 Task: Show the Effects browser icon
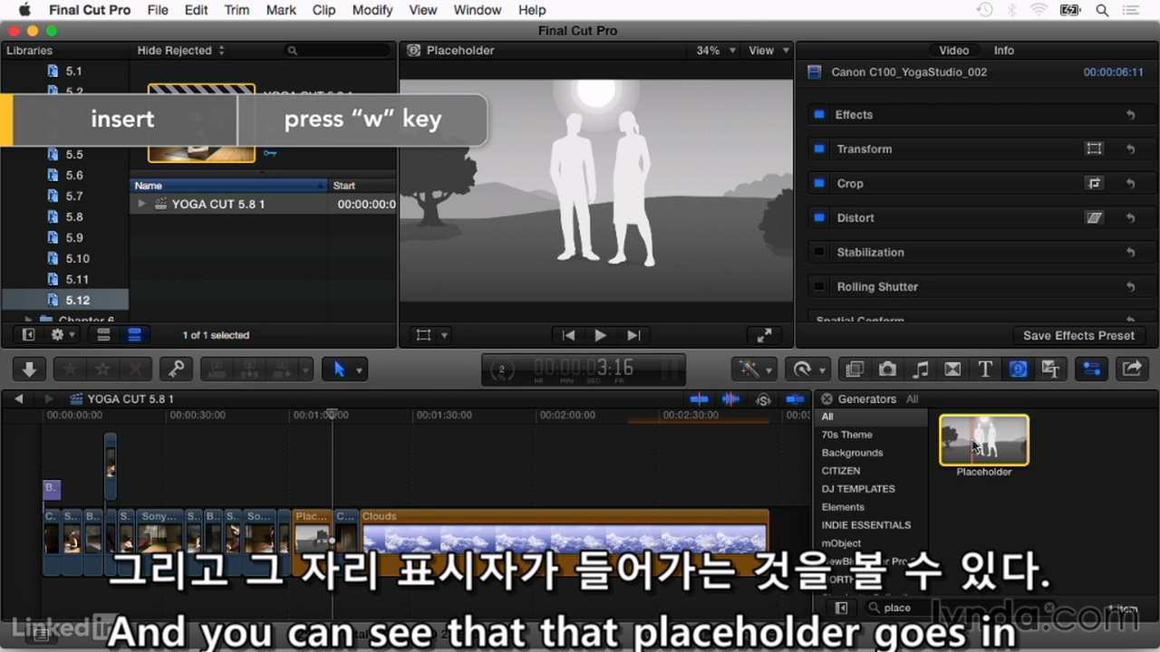click(854, 369)
